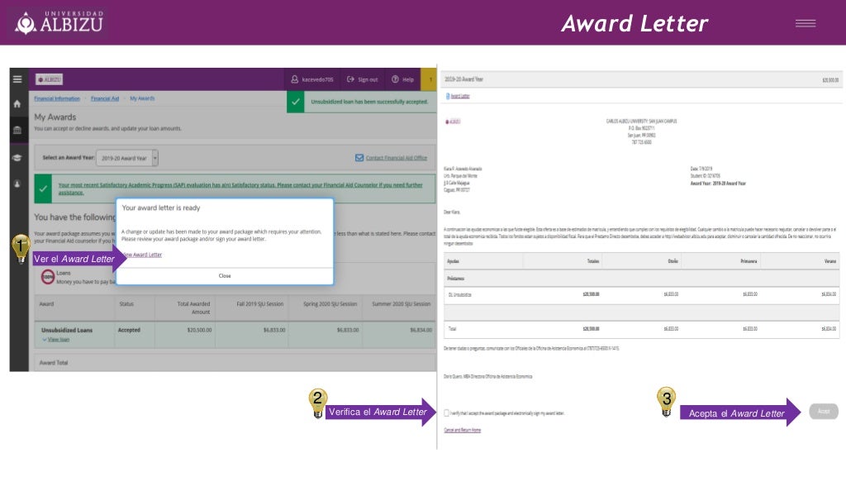This screenshot has height=477, width=846.
Task: Select the Financial Information bank icon in sidebar
Action: pos(17,130)
